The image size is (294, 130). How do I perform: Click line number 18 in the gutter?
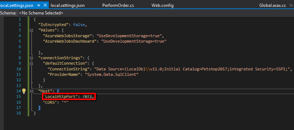click(18, 113)
